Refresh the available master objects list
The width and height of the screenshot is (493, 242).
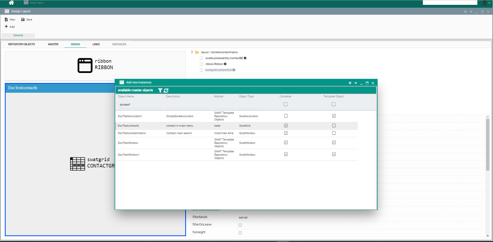tap(166, 90)
